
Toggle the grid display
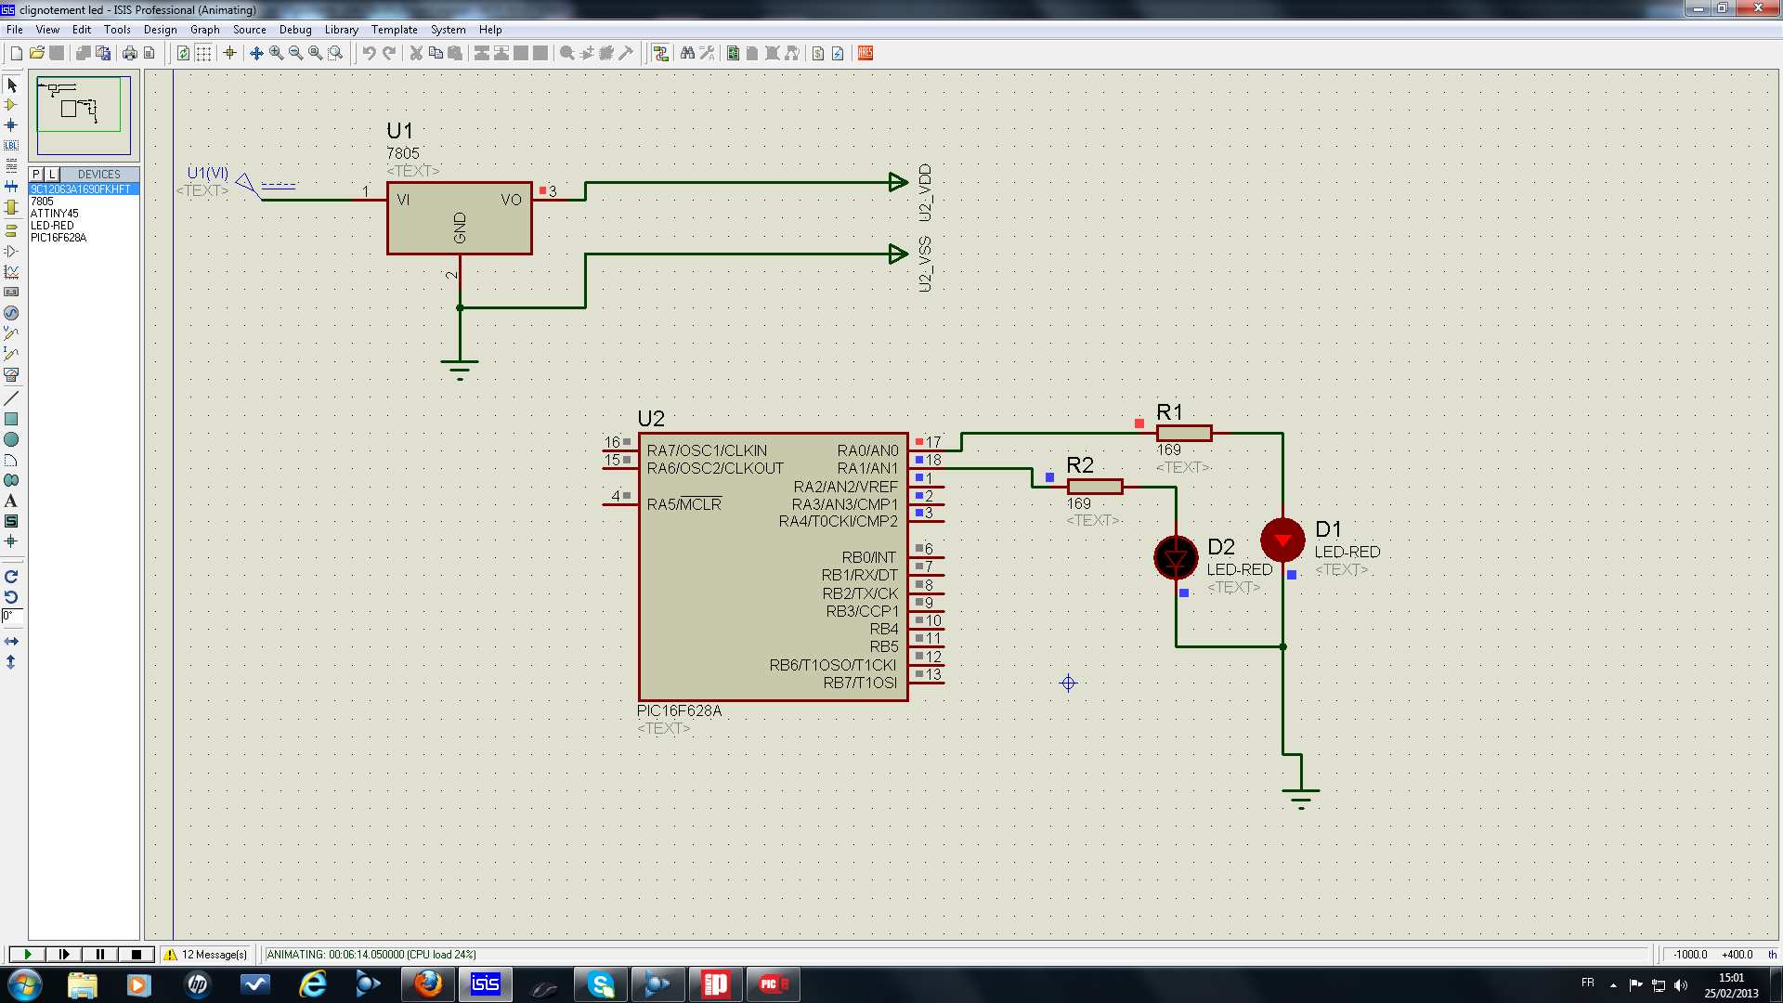click(x=203, y=53)
